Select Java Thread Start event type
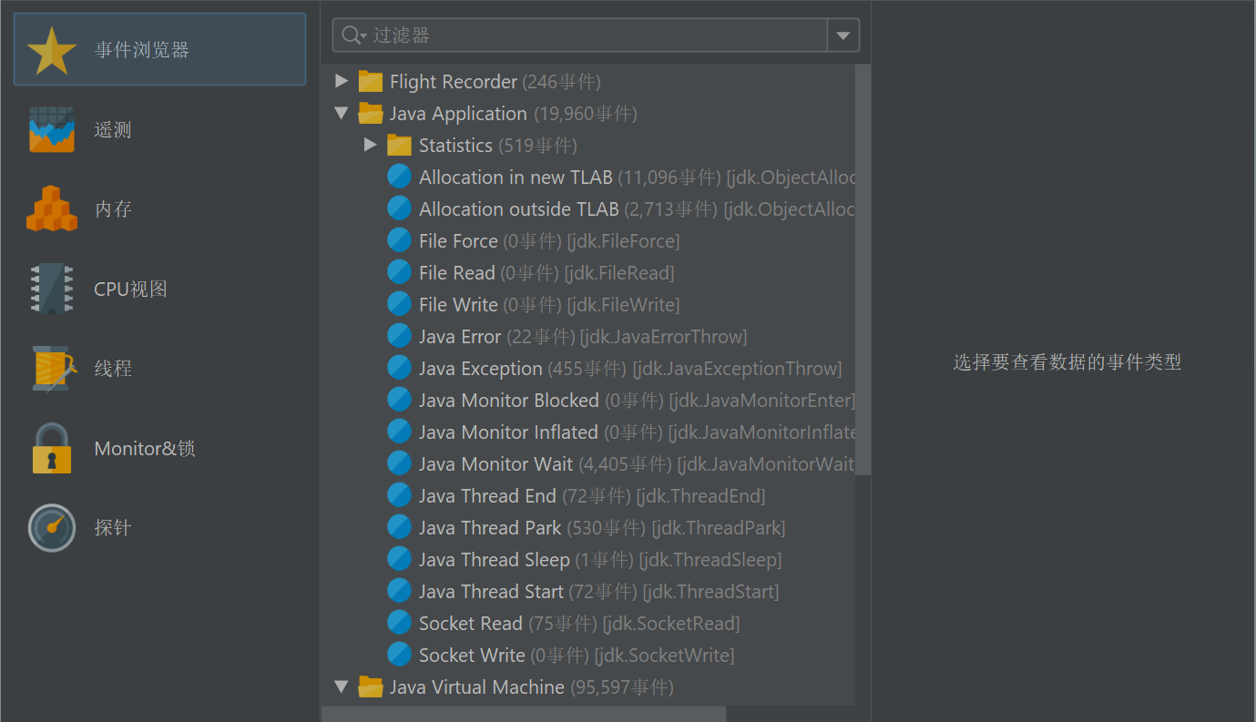Viewport: 1256px width, 722px height. coord(588,591)
